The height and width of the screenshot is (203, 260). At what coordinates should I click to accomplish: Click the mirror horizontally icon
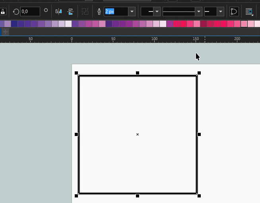(x=59, y=11)
